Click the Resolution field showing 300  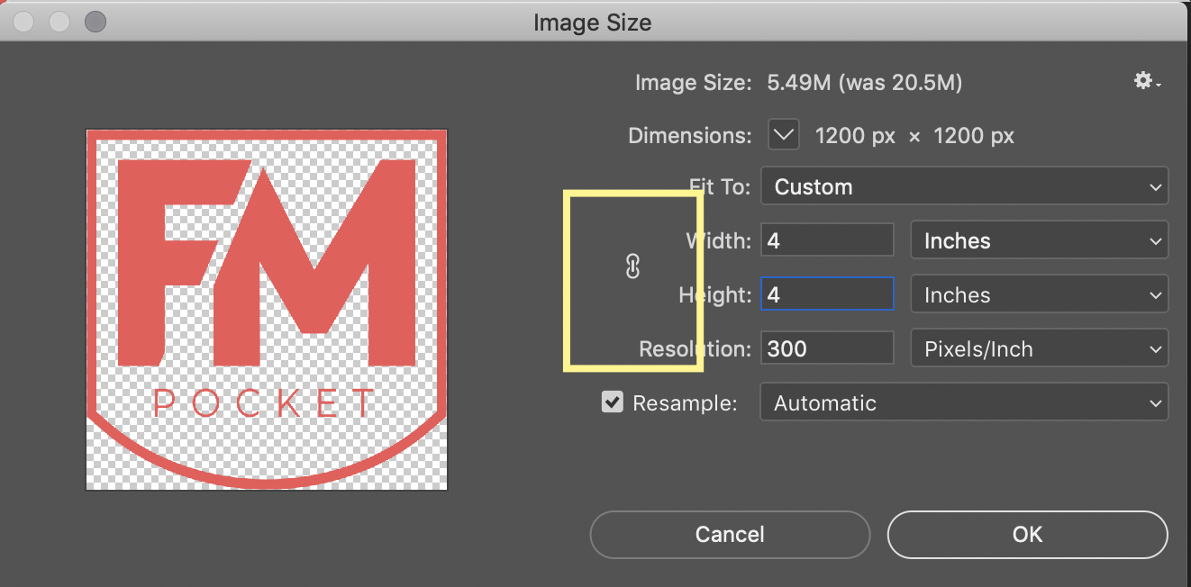coord(826,348)
